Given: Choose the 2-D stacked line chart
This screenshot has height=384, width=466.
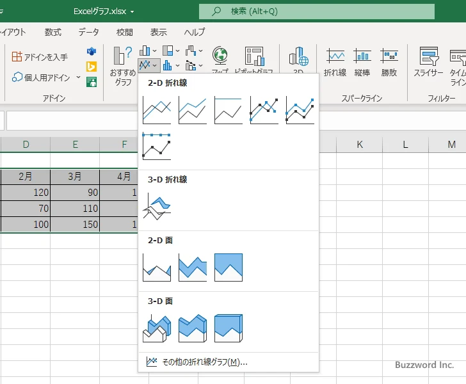Looking at the screenshot, I should [x=193, y=109].
